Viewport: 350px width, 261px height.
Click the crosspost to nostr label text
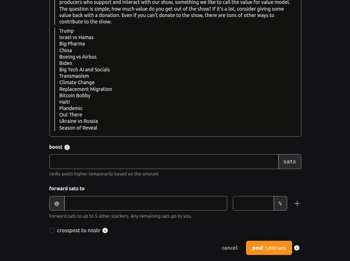click(x=78, y=230)
